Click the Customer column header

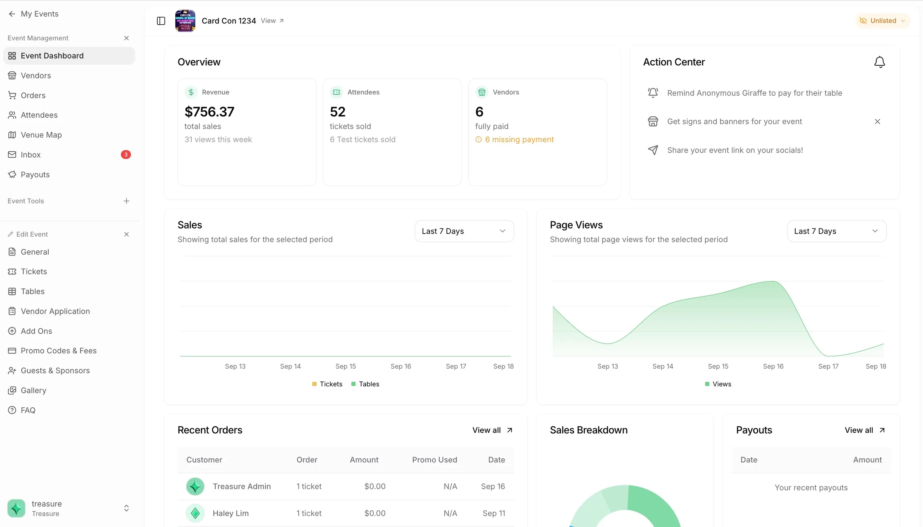point(204,460)
